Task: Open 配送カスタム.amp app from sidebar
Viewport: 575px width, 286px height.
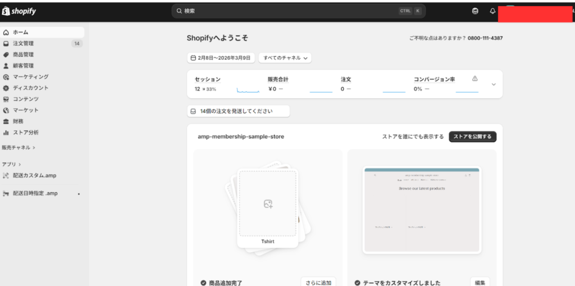Action: click(x=35, y=175)
